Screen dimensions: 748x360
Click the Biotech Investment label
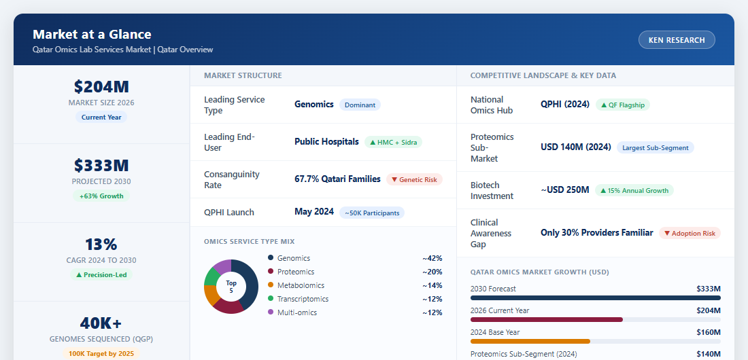492,190
